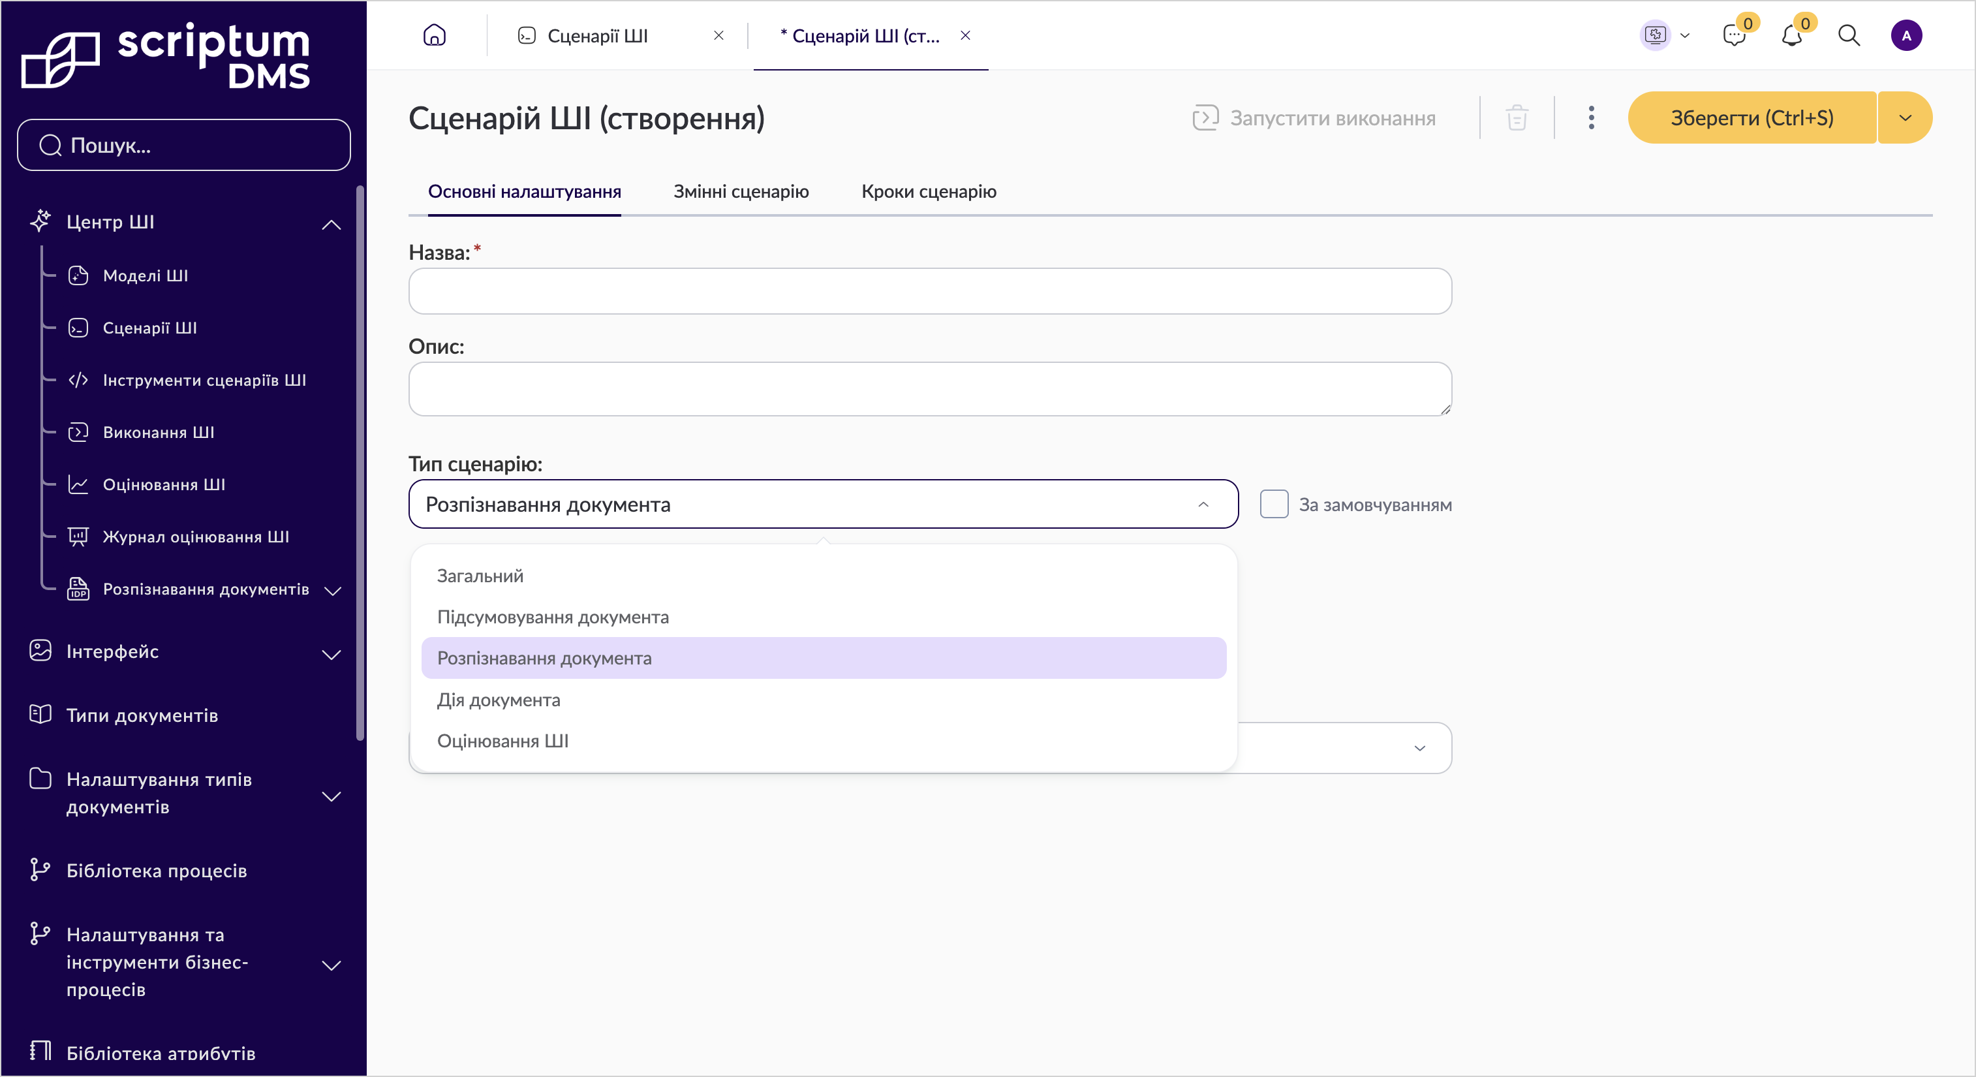Click the Налаштування типів документів folder icon
1976x1077 pixels.
pyautogui.click(x=40, y=779)
